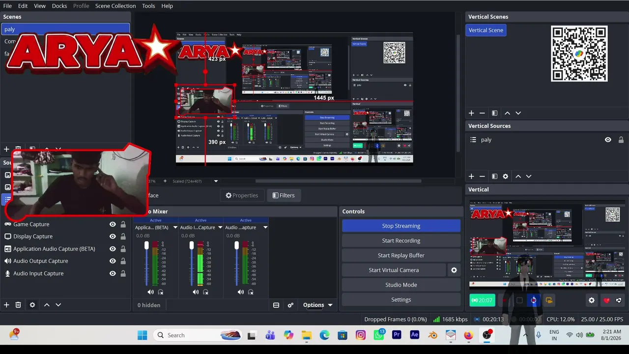Select the Vertical Scene item

click(x=486, y=30)
